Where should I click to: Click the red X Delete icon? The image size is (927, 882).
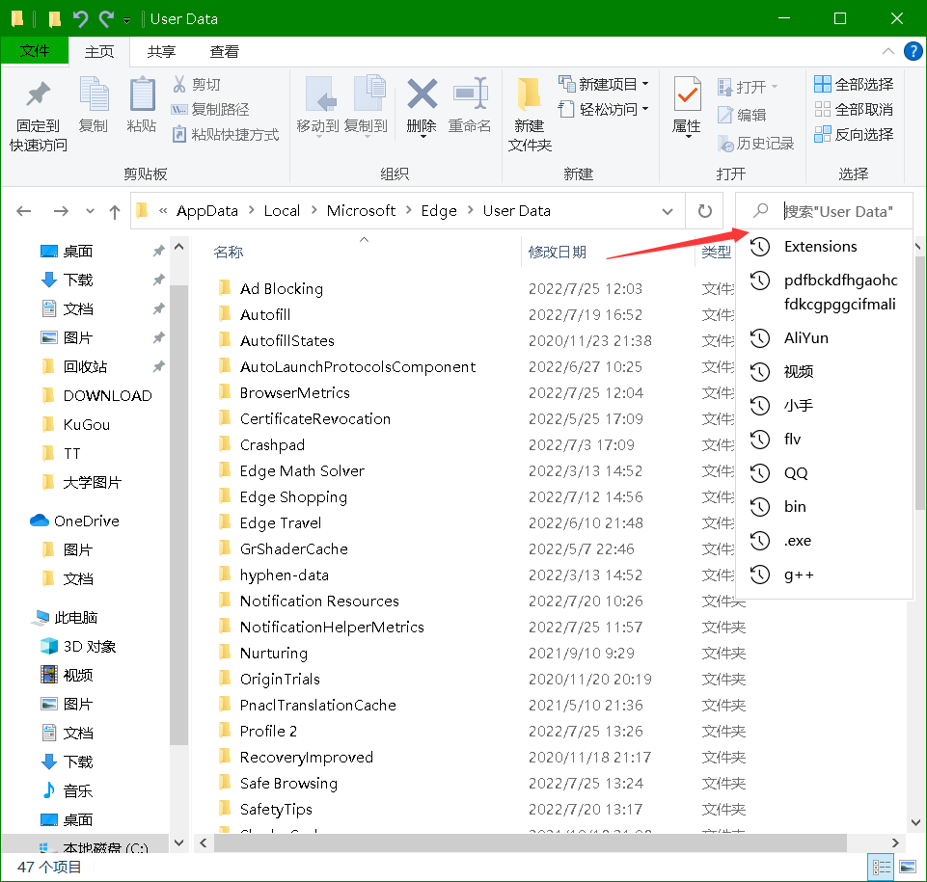tap(423, 94)
